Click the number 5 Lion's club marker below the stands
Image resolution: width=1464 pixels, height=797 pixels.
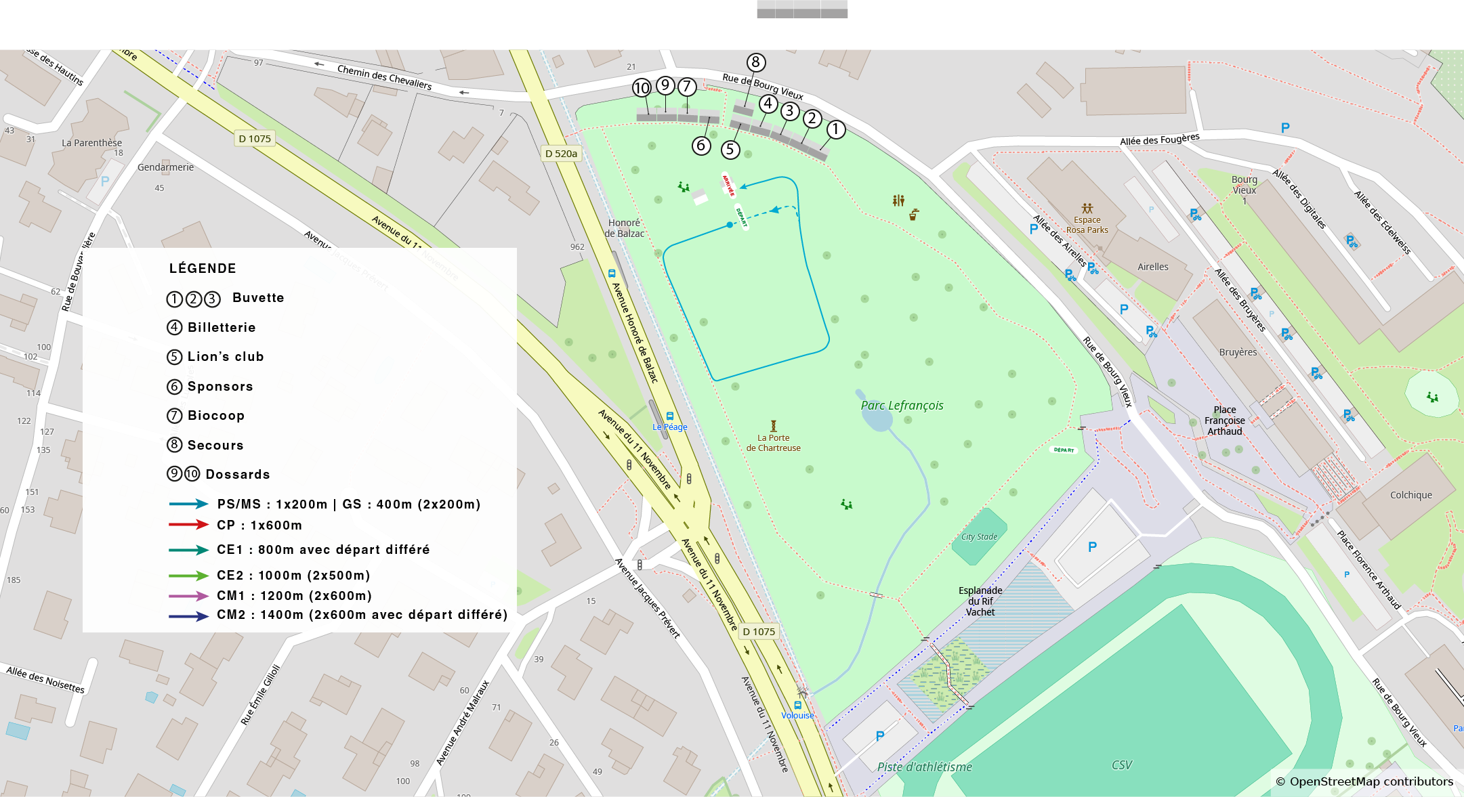point(730,150)
